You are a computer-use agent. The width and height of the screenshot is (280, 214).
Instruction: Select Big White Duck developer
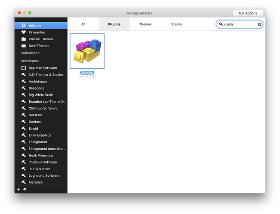point(41,95)
